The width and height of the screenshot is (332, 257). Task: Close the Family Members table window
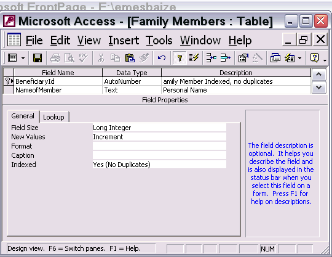(x=320, y=39)
